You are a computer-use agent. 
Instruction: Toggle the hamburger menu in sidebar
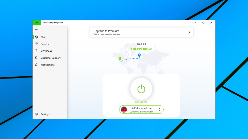click(x=36, y=29)
